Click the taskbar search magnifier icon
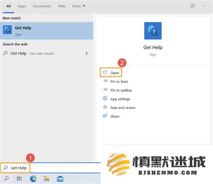 point(6,179)
